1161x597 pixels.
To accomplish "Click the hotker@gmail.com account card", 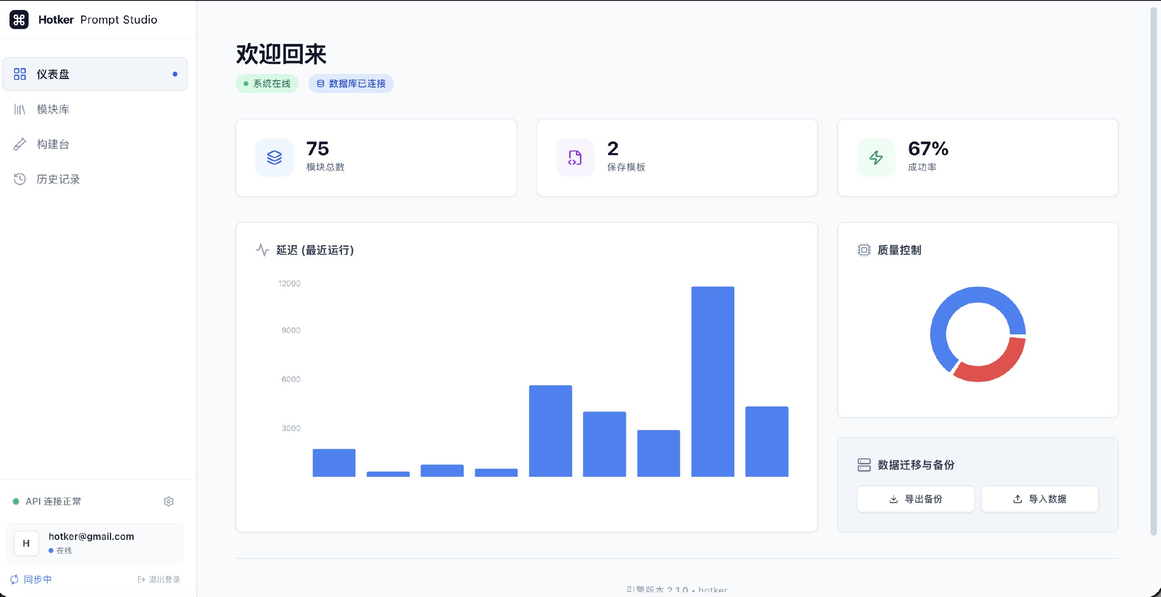I will (x=95, y=543).
